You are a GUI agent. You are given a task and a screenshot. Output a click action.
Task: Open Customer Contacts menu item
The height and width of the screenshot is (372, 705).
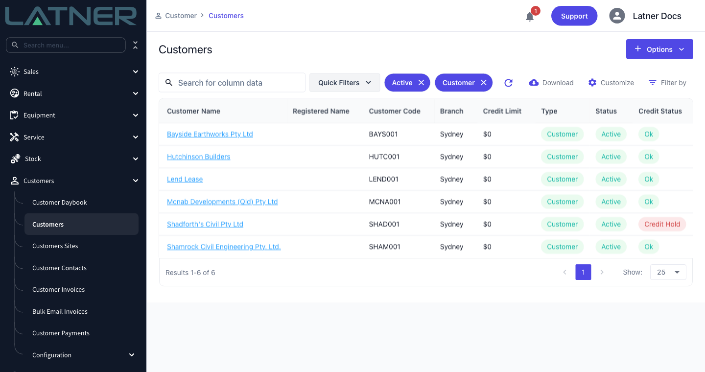(59, 268)
